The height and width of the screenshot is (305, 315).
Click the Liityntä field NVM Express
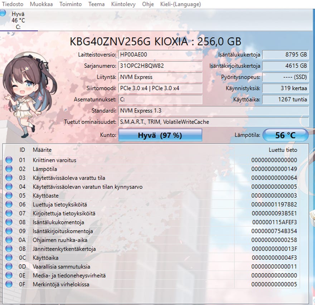click(x=160, y=77)
